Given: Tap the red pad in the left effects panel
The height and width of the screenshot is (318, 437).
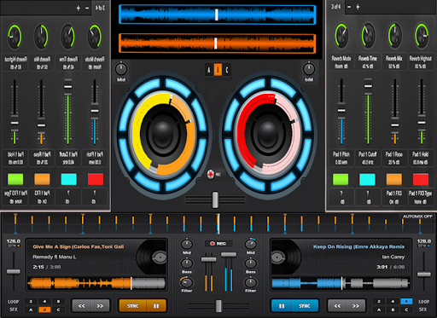Looking at the screenshot, I should point(96,179).
